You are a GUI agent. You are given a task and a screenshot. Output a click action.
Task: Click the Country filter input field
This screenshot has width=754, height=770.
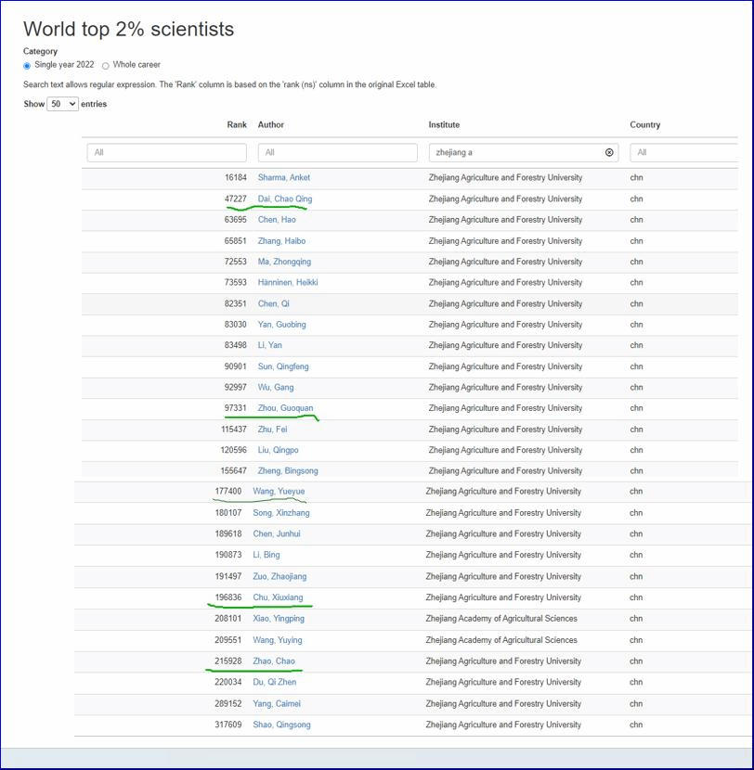click(682, 152)
